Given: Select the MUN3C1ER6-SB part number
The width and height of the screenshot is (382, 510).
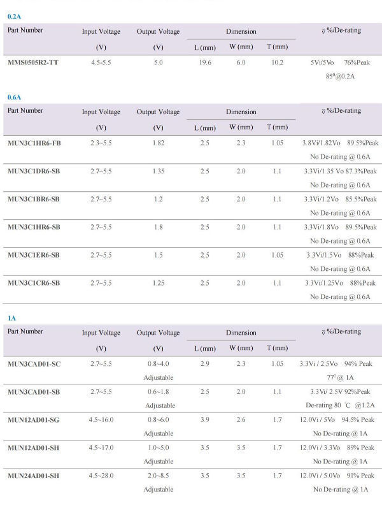Looking at the screenshot, I should pyautogui.click(x=34, y=255).
